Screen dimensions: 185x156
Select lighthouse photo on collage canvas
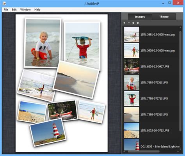coord(48,132)
